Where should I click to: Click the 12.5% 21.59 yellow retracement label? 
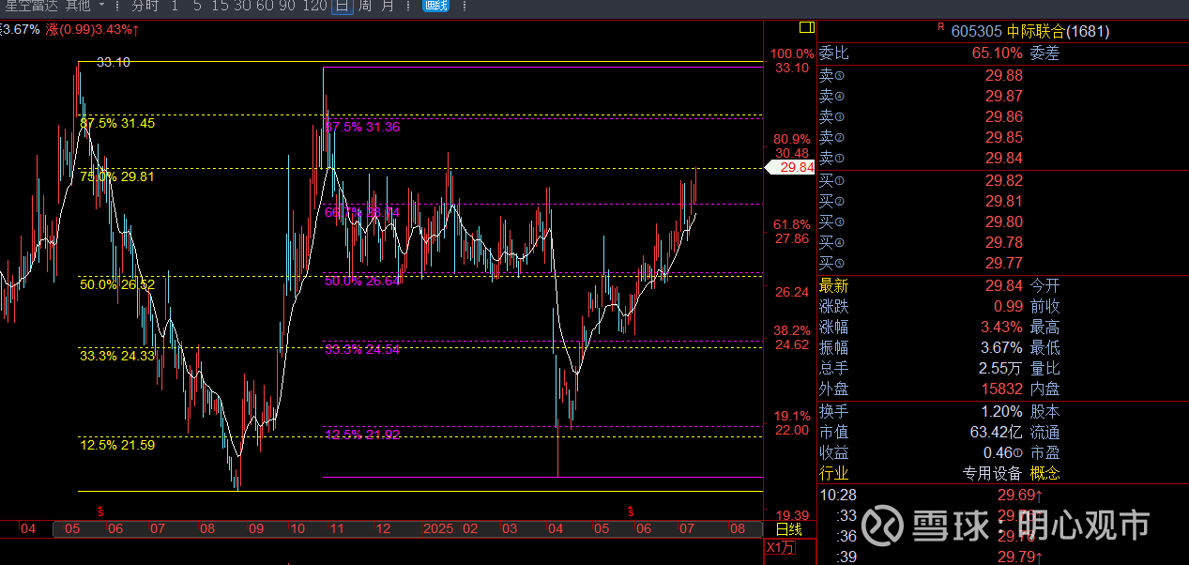(117, 445)
